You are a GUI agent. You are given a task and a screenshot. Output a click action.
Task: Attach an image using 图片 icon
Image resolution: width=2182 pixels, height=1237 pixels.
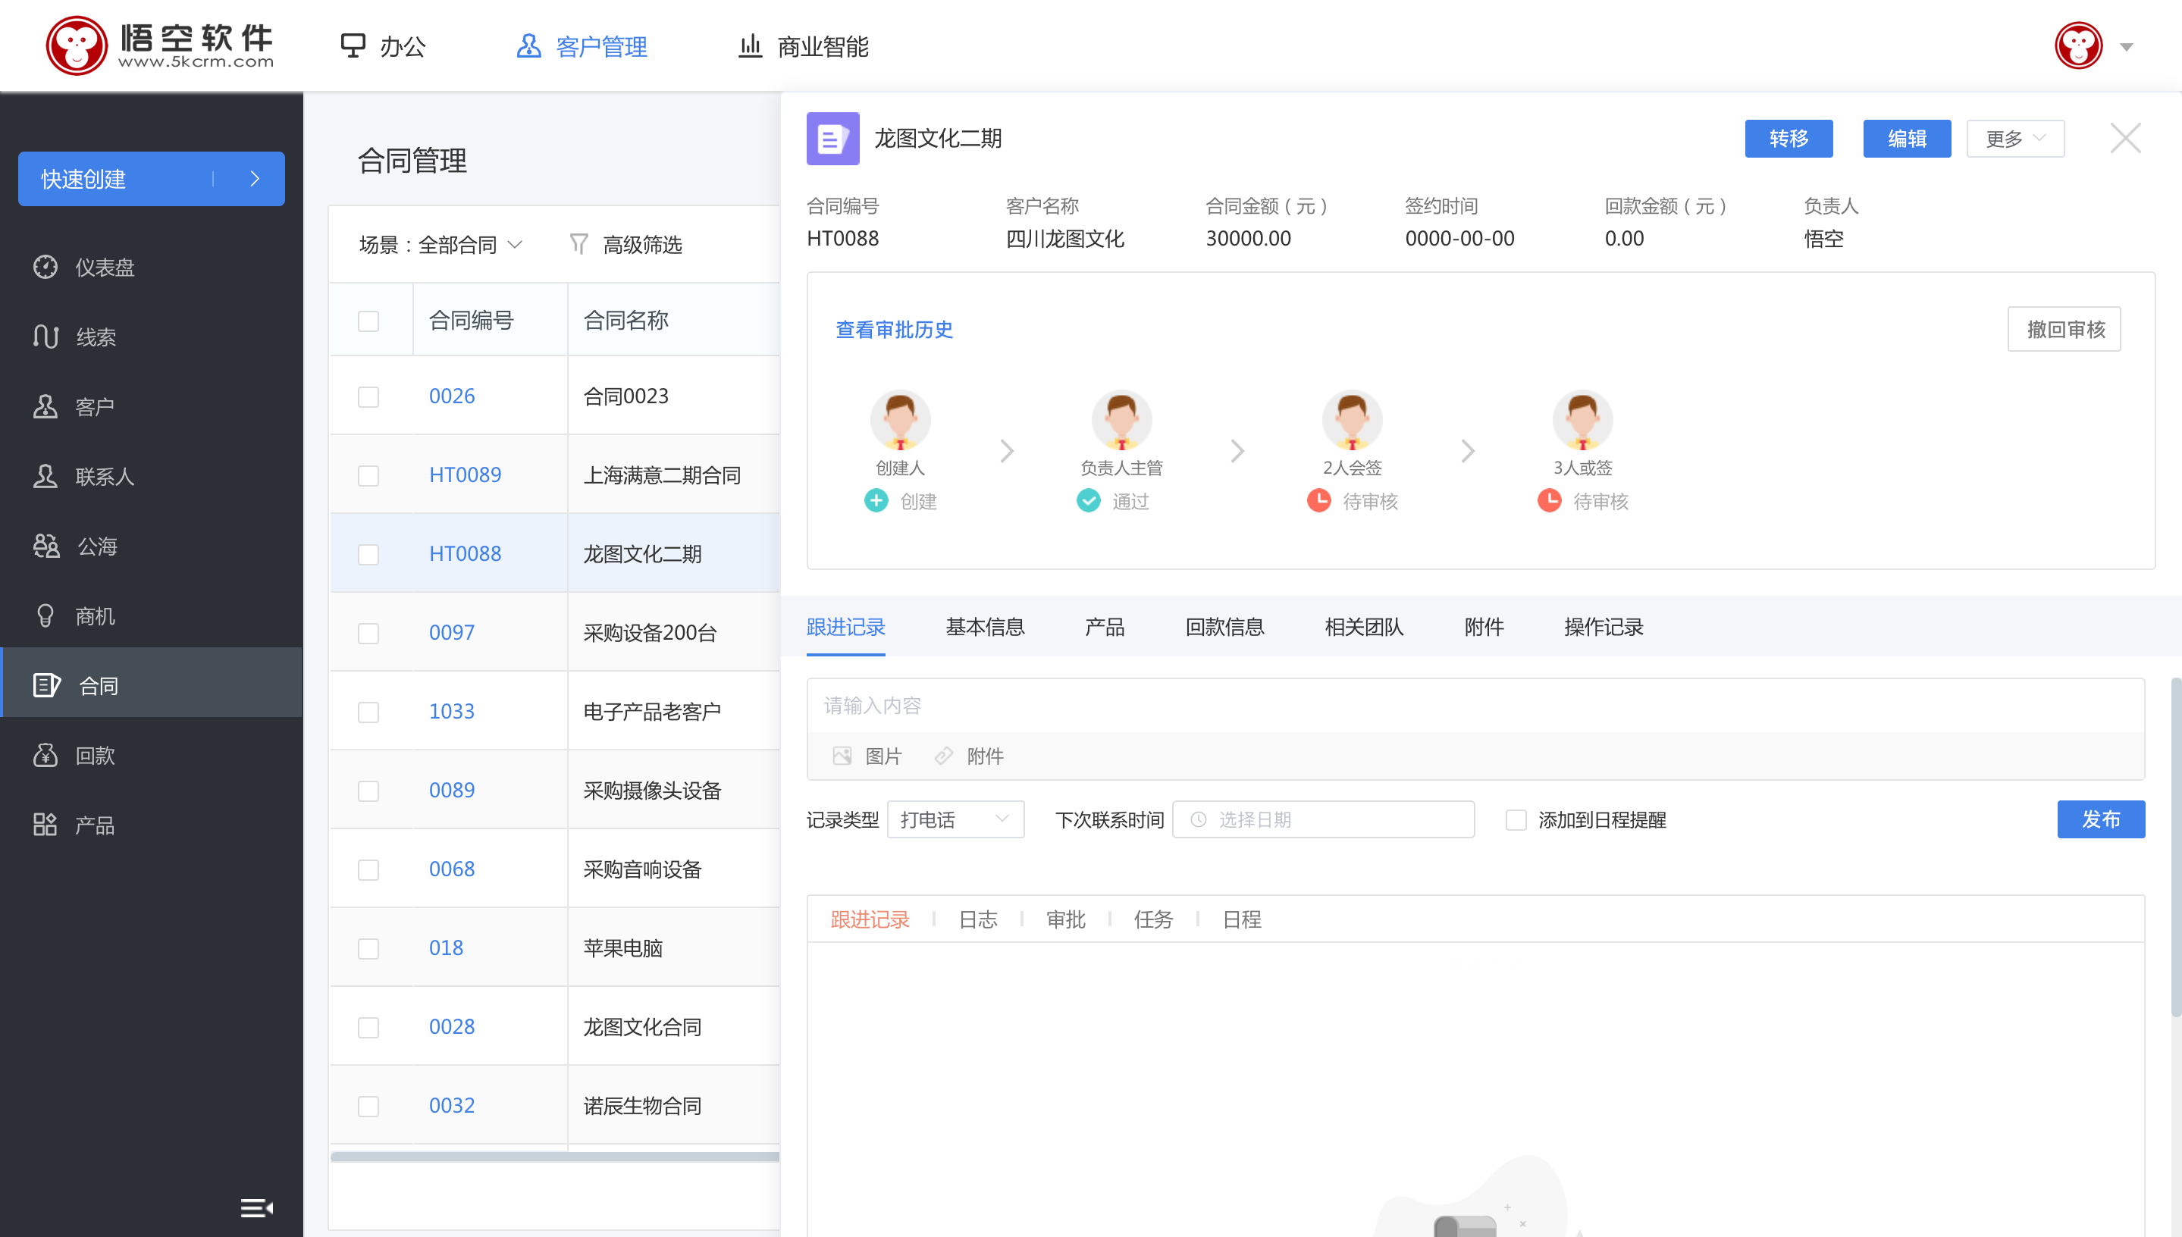842,755
